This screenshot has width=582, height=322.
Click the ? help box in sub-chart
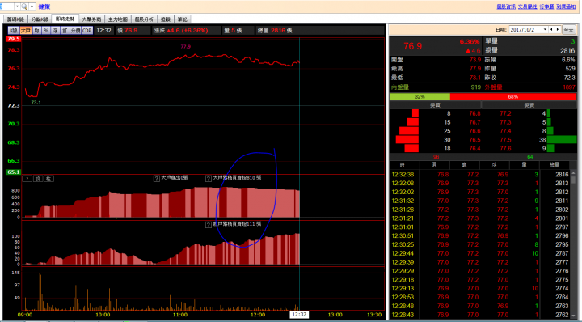(x=27, y=179)
